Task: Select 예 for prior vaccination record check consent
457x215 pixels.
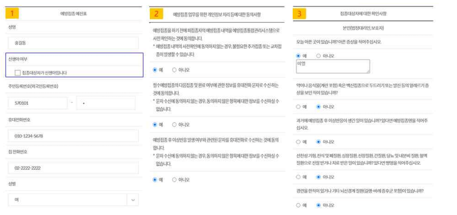Action: [x=155, y=70]
